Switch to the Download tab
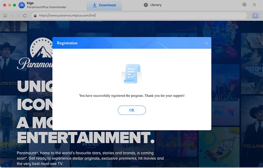Viewport: 263px width, 168px height. tap(104, 5)
